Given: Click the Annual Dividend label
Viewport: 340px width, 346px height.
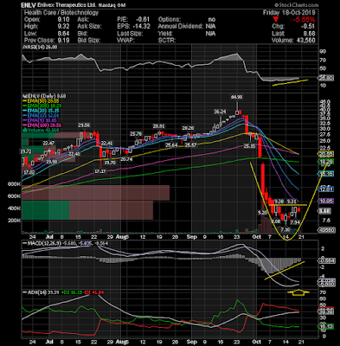Looking at the screenshot, I should pos(180,27).
